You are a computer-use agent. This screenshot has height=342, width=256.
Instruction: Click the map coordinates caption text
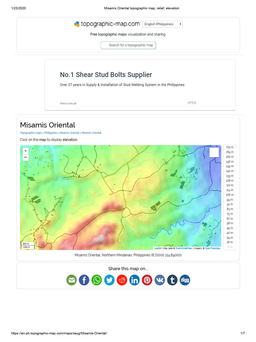(128, 255)
